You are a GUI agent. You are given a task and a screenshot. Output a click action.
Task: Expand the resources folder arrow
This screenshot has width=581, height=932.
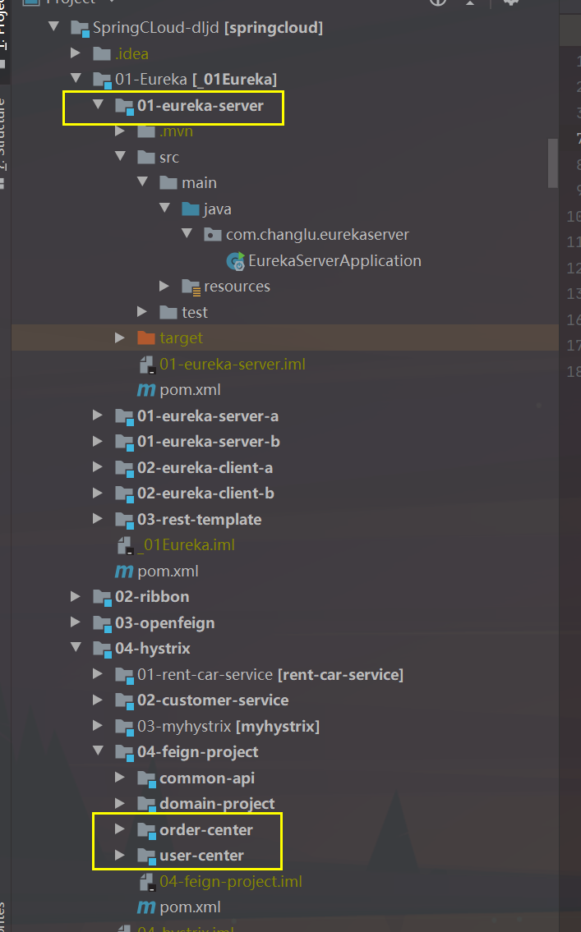pos(164,286)
